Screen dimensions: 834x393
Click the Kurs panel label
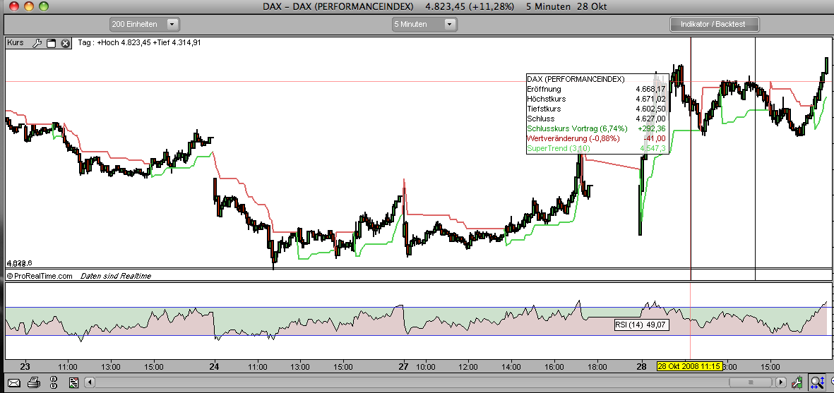pos(16,43)
